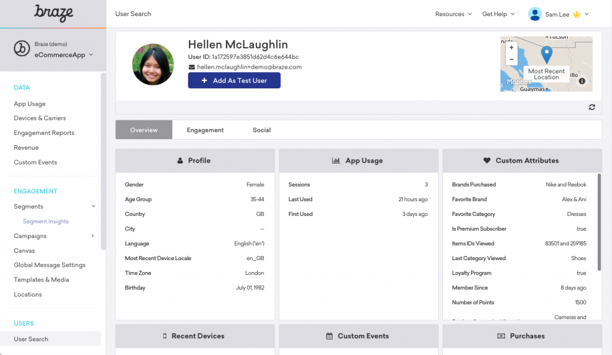This screenshot has width=612, height=355.
Task: Click the email envelope icon by Hellen's address
Action: (191, 67)
